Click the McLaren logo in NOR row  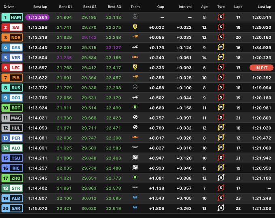tap(135, 37)
